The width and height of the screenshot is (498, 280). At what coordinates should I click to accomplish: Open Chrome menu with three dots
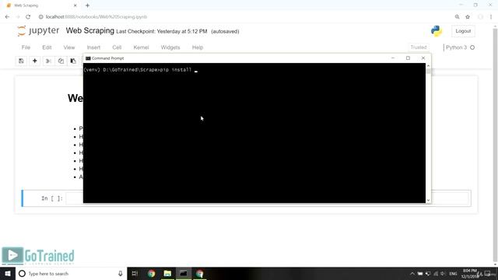491,17
